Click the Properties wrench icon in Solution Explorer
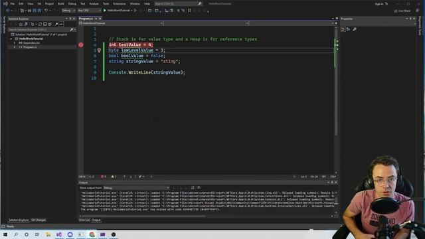The image size is (425, 239). 56,24
